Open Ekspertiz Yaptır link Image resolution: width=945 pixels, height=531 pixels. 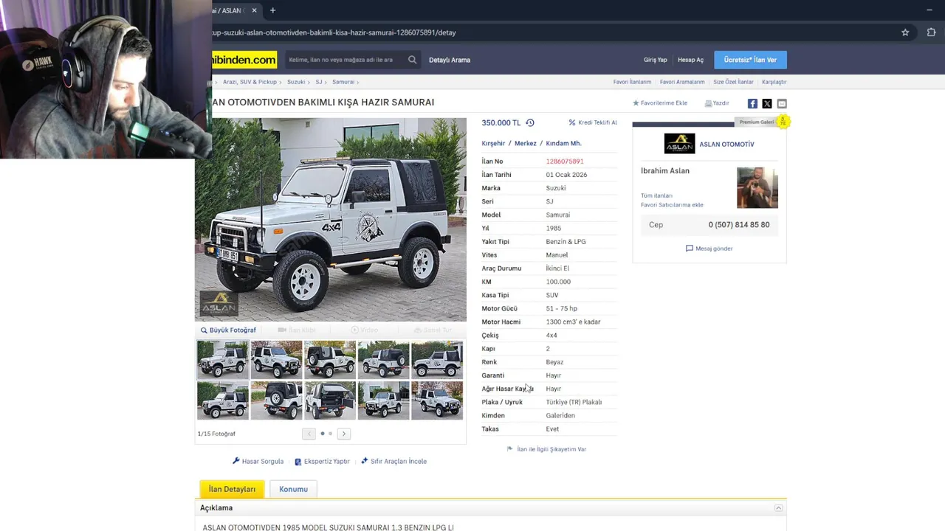coord(322,461)
